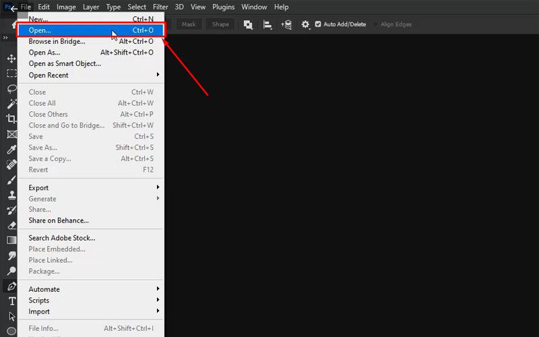Choose Open as Smart Object...

coord(91,63)
